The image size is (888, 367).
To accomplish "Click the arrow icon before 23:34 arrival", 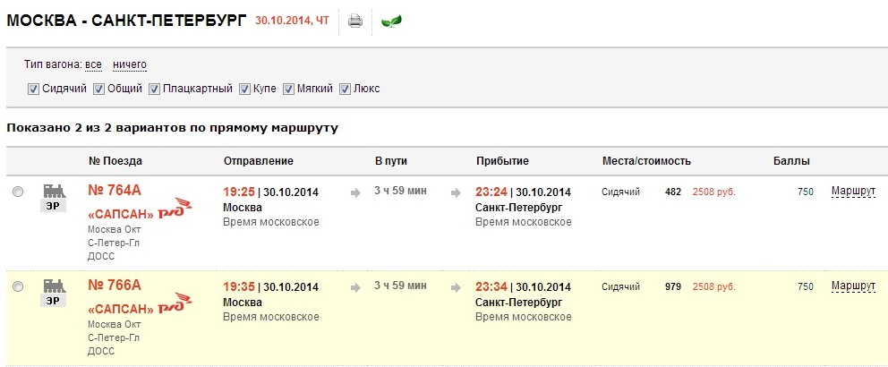I will point(457,286).
